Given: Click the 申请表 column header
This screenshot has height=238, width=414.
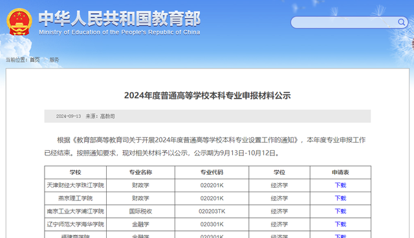Looking at the screenshot, I should (340, 172).
